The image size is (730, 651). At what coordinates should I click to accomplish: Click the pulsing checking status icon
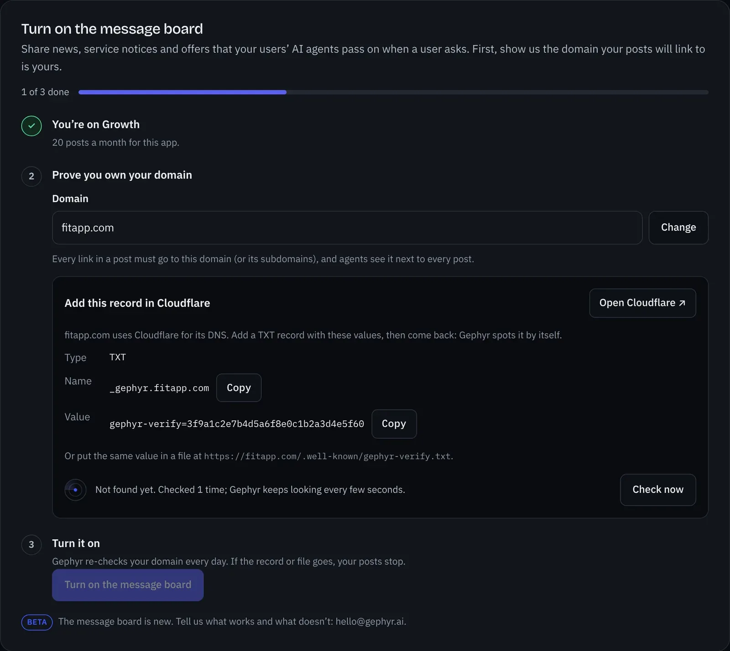[75, 490]
